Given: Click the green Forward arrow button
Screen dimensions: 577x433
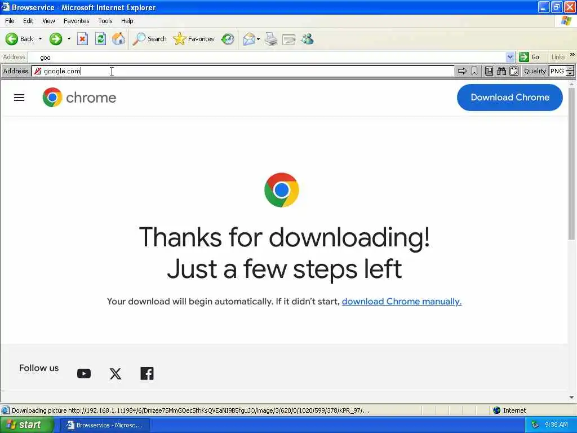Looking at the screenshot, I should (x=56, y=39).
